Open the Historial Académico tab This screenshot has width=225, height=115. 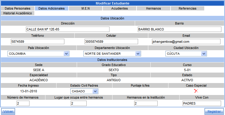[17, 13]
